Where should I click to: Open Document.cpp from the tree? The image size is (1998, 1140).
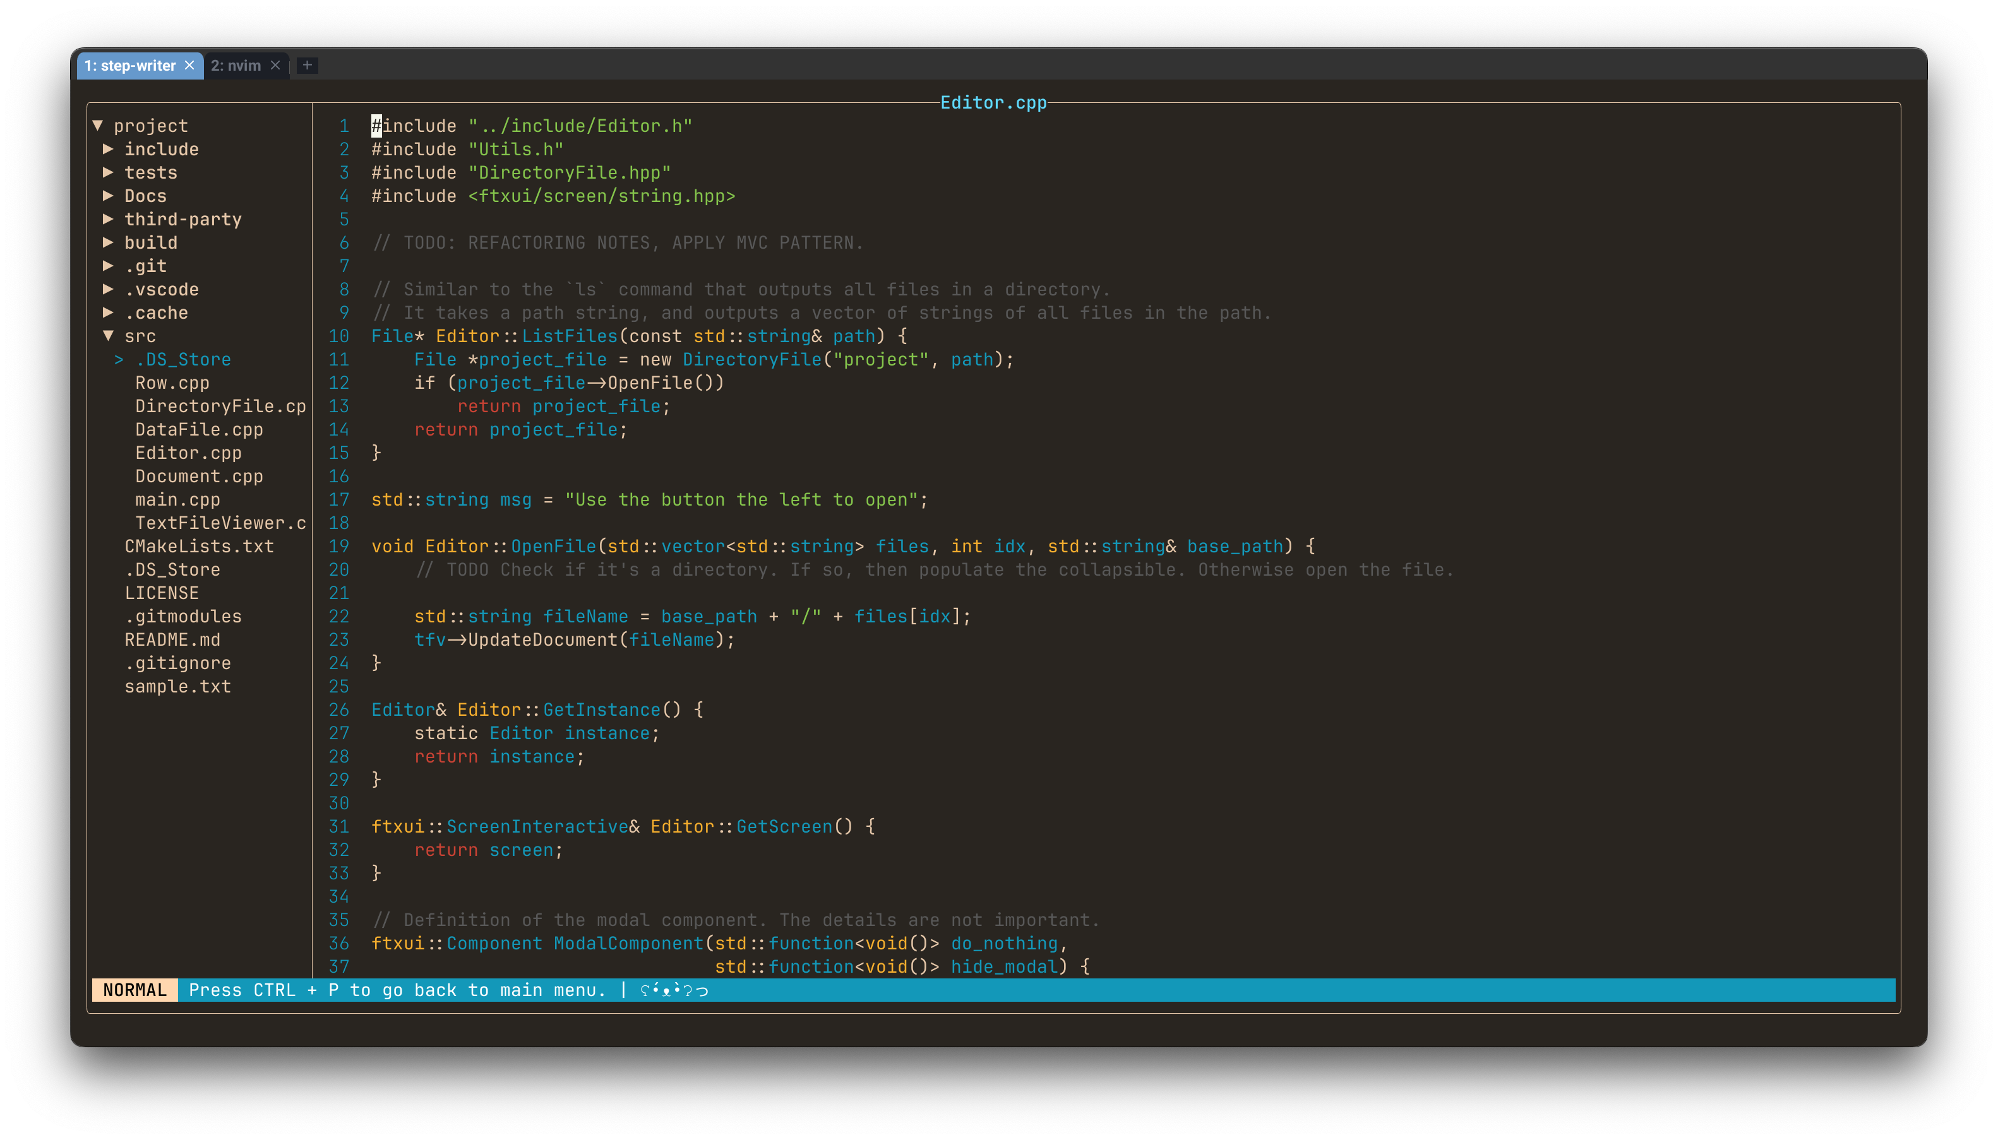pyautogui.click(x=199, y=476)
